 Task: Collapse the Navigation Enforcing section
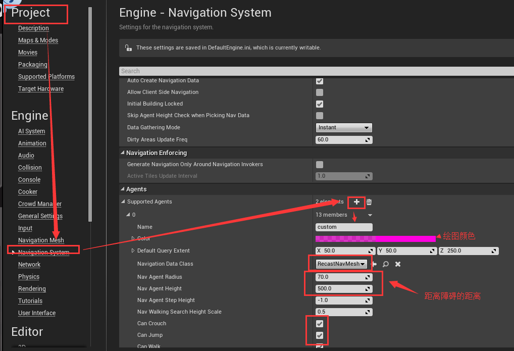123,153
